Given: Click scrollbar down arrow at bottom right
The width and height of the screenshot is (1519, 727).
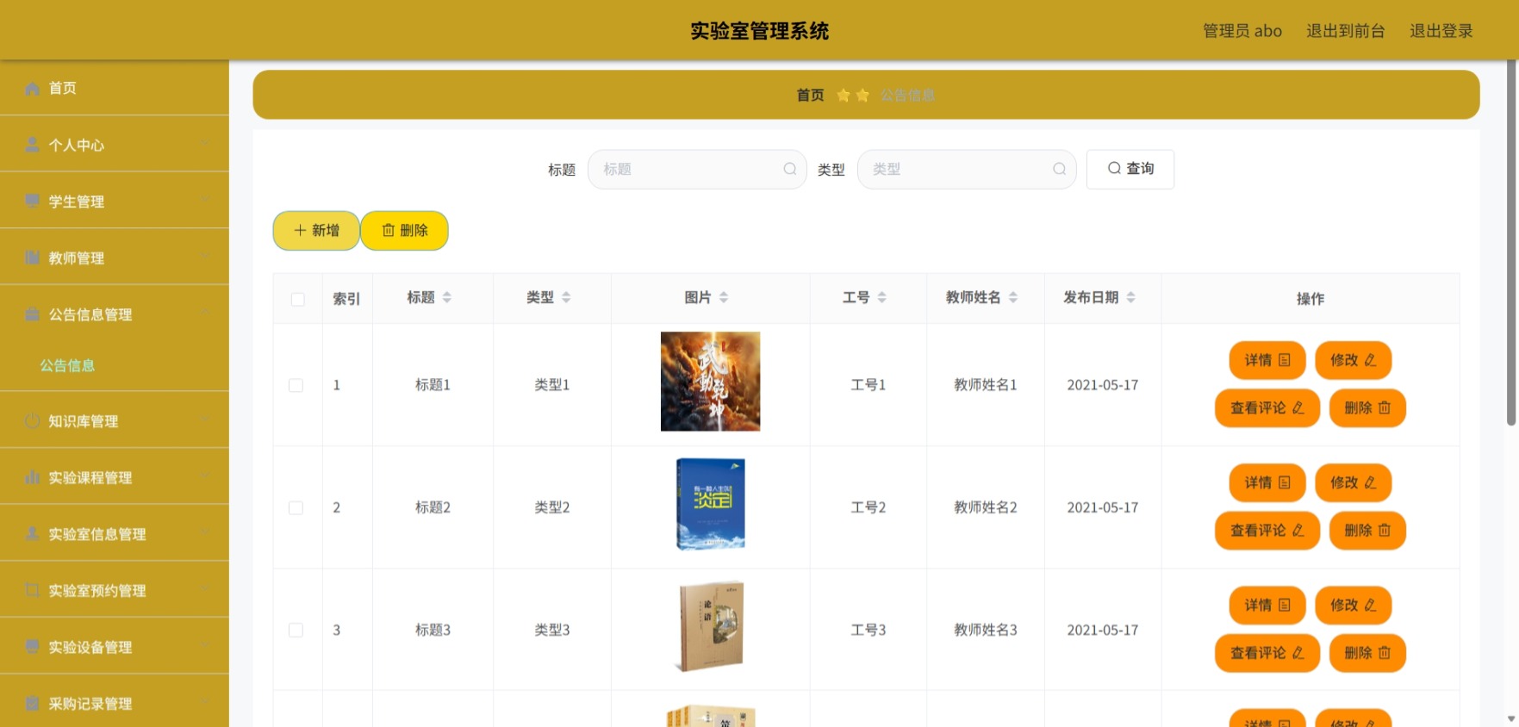Looking at the screenshot, I should [1511, 719].
